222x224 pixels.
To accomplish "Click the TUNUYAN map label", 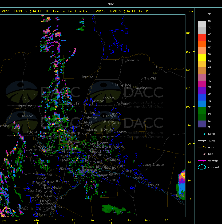I will (57, 207).
